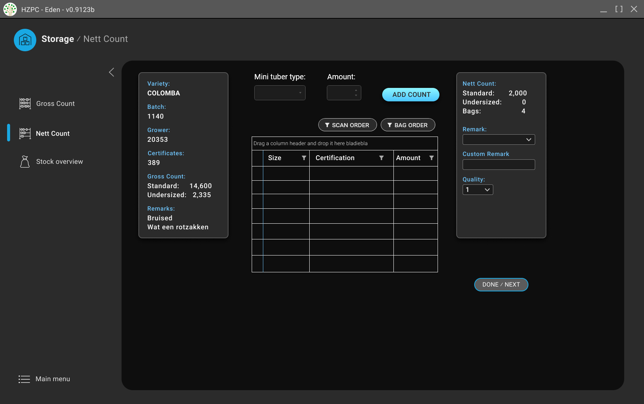Click the Amount number field
The width and height of the screenshot is (644, 404).
click(344, 93)
